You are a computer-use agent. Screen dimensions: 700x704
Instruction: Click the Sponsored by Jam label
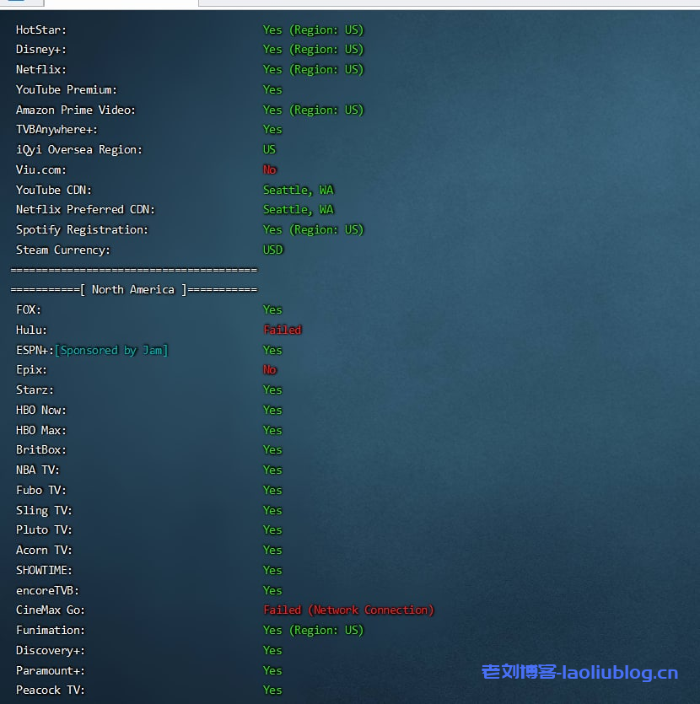pos(111,350)
